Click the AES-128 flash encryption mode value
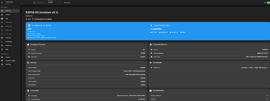270x101 pixels. pos(135,75)
